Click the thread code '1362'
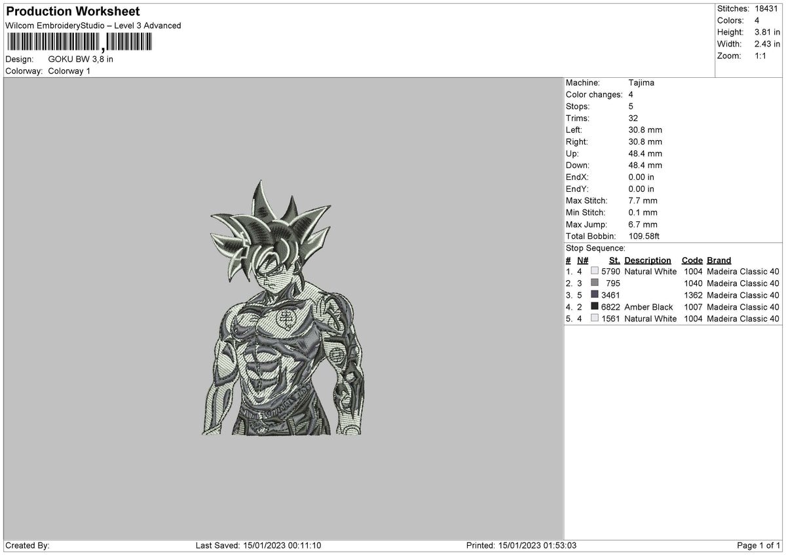786x555 pixels. point(693,295)
